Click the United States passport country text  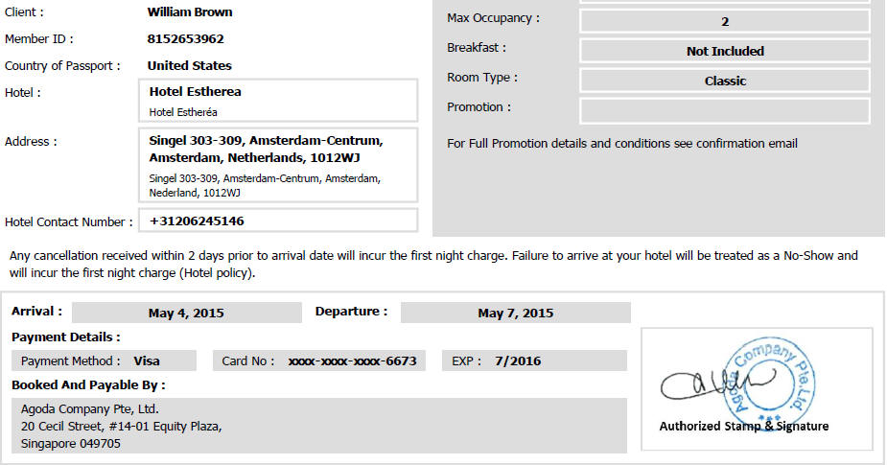tap(190, 65)
